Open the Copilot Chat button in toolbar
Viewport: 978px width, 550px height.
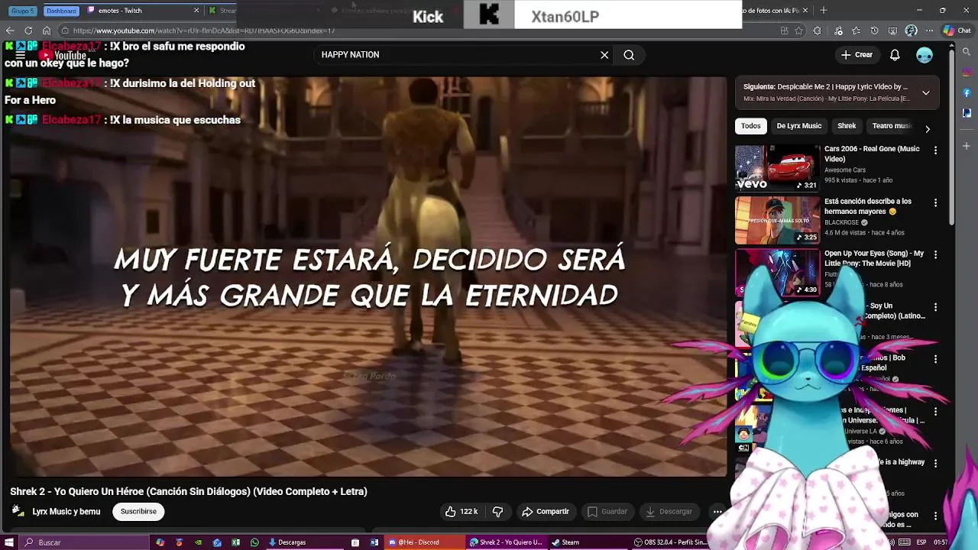tap(956, 31)
